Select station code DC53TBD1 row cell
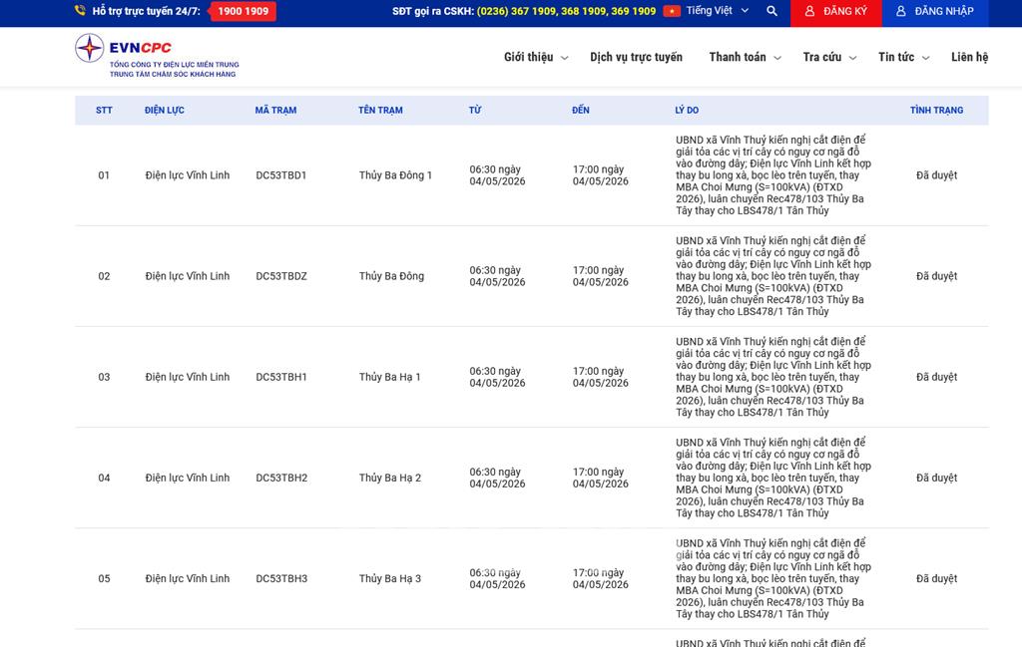The height and width of the screenshot is (647, 1022). [280, 175]
